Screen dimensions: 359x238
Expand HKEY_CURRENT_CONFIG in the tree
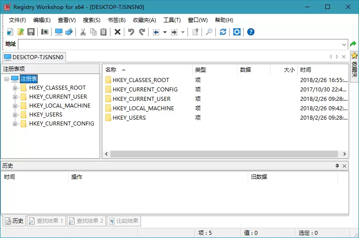(15, 124)
